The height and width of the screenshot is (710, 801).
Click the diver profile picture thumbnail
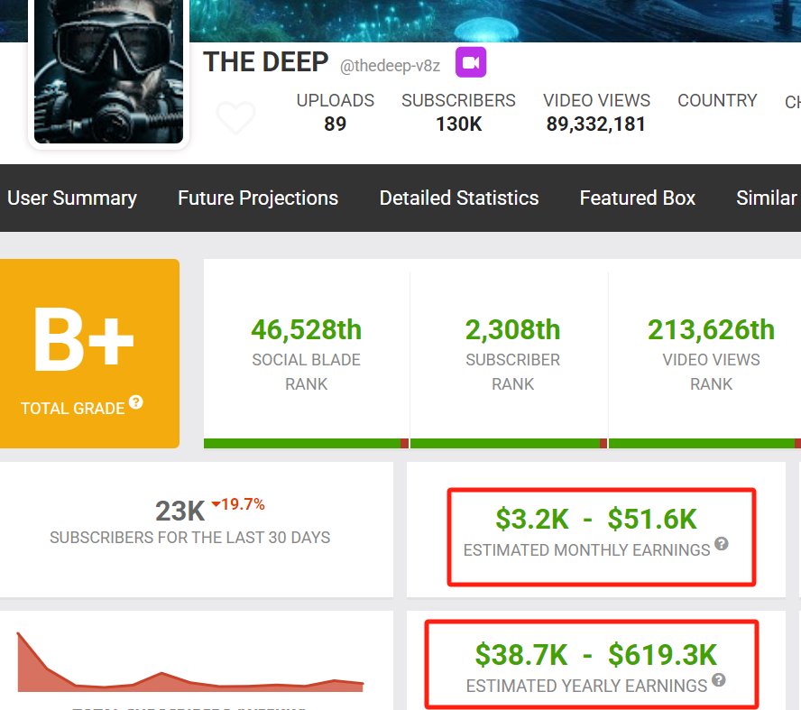108,70
